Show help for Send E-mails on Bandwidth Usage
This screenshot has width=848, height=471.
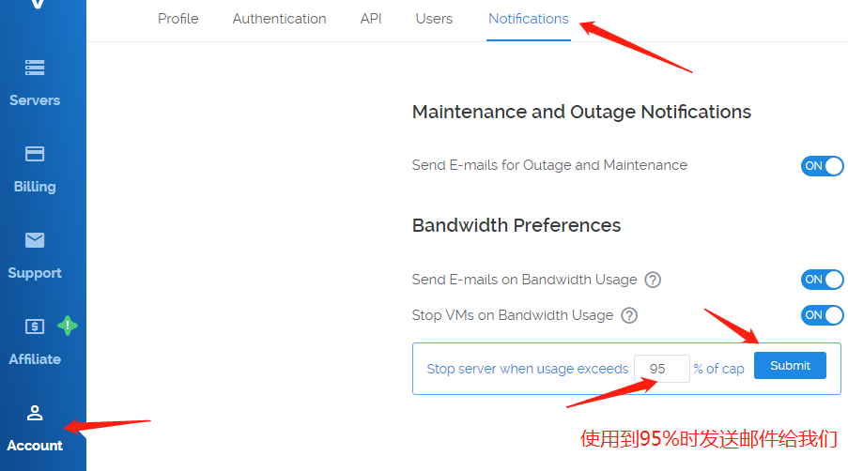coord(653,280)
